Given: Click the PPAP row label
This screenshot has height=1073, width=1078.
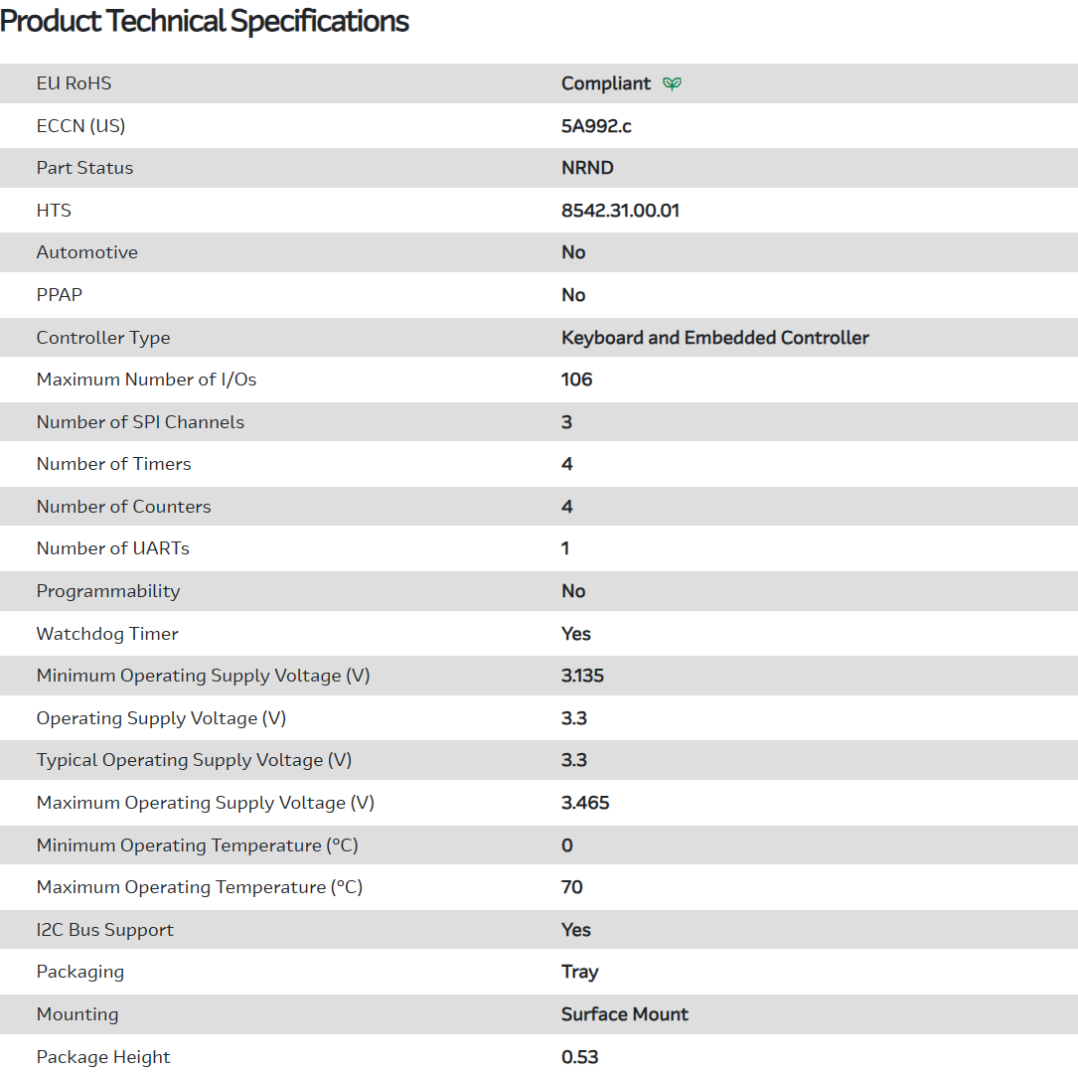Looking at the screenshot, I should 61,295.
